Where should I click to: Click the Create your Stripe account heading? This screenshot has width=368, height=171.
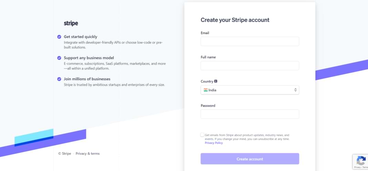(x=235, y=20)
